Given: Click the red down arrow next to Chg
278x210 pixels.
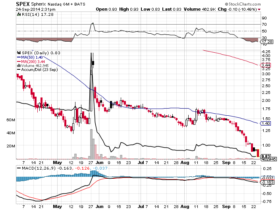Looking at the screenshot, I should (x=259, y=10).
